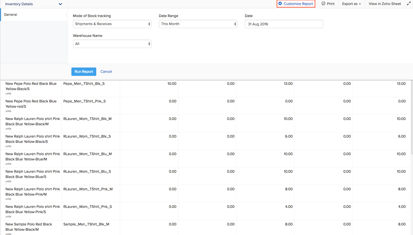Open the Mode of Stock tracking dropdown
Screen dimensions: 413x235
tap(112, 24)
